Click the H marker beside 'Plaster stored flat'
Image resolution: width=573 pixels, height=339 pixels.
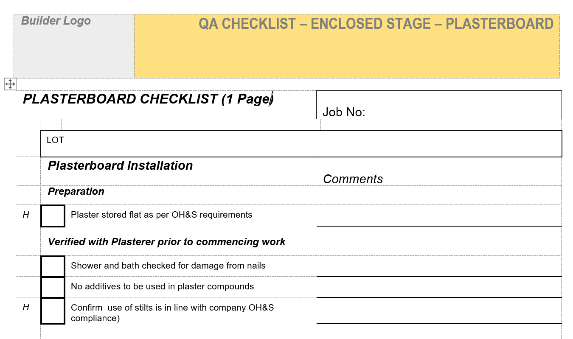(26, 215)
